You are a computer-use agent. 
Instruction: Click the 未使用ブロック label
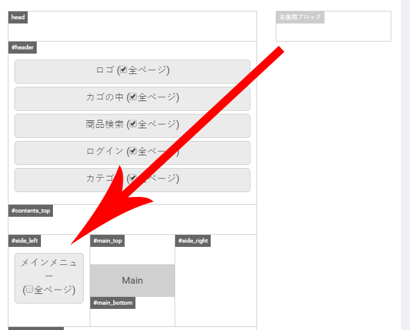pyautogui.click(x=300, y=17)
